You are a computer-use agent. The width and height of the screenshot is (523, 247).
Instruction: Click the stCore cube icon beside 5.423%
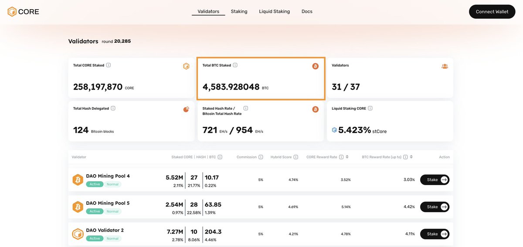point(334,130)
